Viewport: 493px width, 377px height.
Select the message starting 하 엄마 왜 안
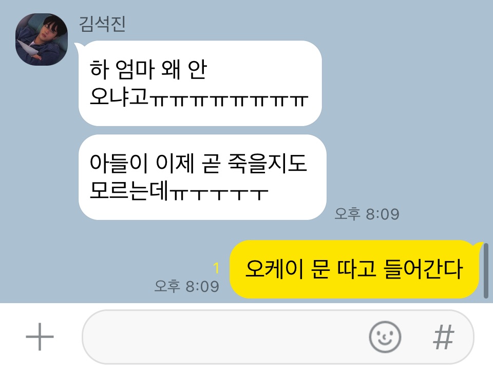[200, 83]
